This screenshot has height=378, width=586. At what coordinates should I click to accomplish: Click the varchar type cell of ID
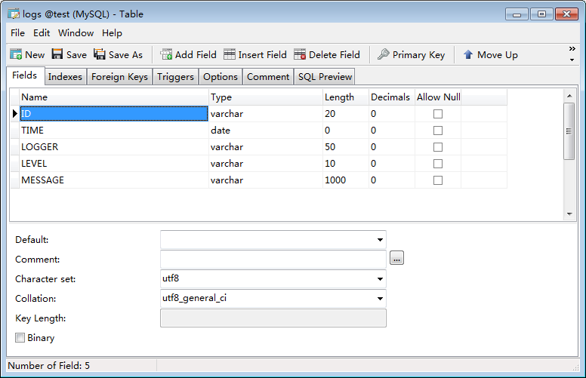coord(265,113)
